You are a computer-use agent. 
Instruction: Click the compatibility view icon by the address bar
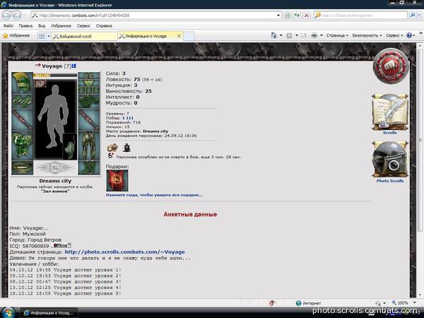pyautogui.click(x=288, y=15)
